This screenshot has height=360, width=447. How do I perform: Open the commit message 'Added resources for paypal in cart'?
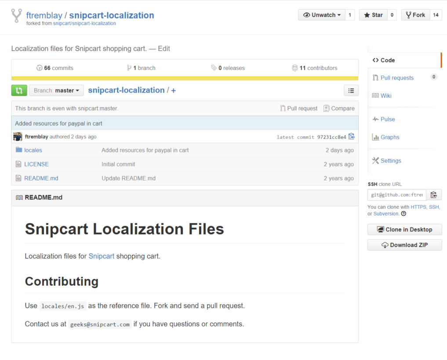click(58, 124)
